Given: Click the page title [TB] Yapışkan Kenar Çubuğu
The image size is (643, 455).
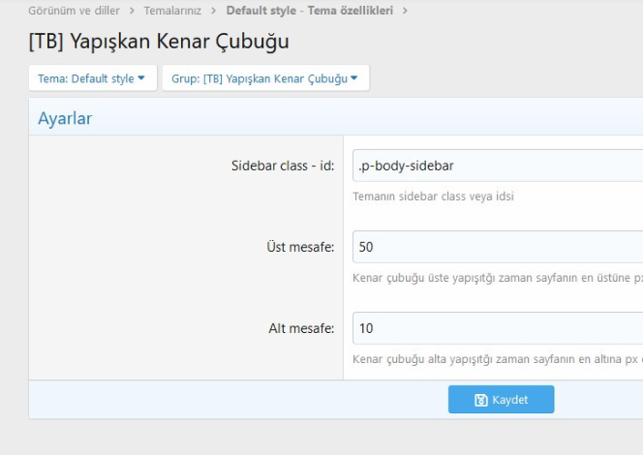Looking at the screenshot, I should tap(159, 41).
